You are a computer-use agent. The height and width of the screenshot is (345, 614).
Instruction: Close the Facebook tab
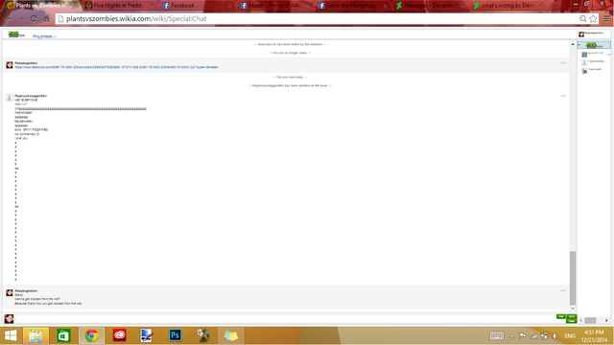(x=229, y=6)
